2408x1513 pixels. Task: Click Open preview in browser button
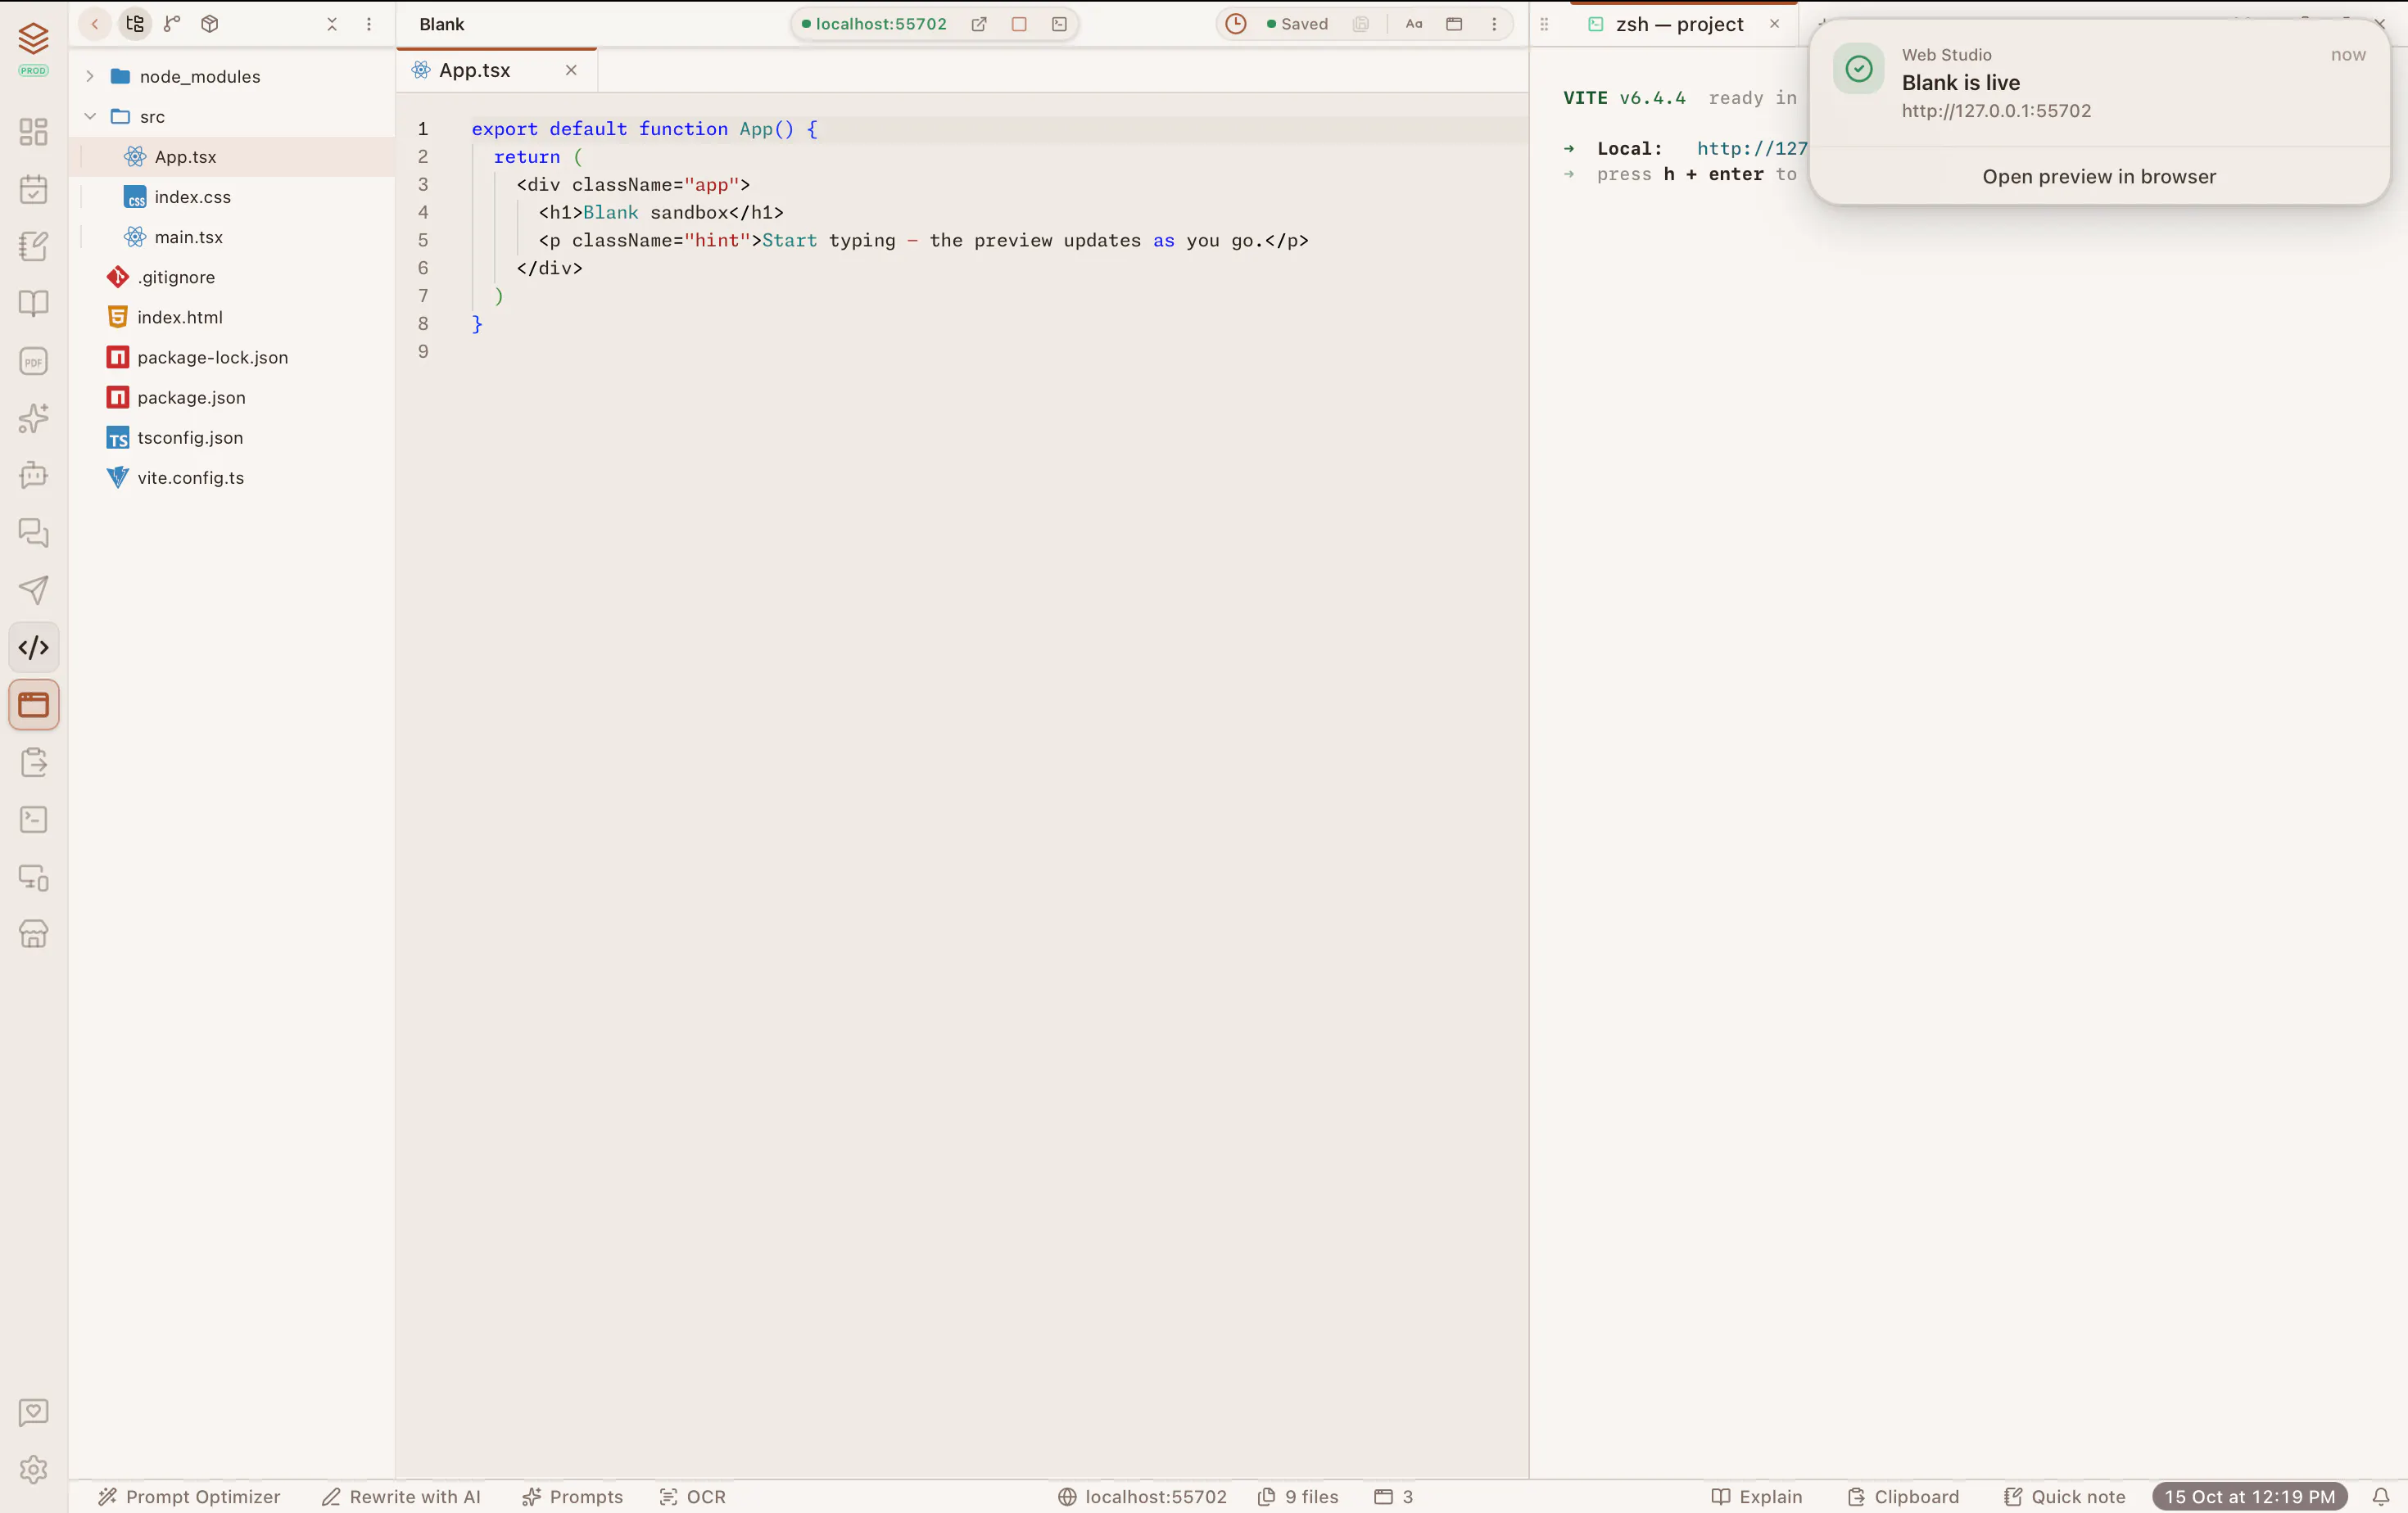click(2099, 177)
